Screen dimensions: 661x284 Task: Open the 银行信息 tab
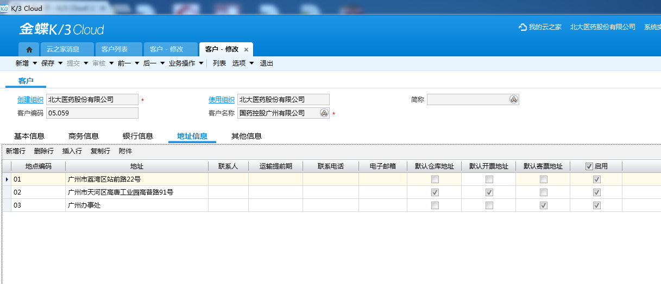[x=138, y=136]
